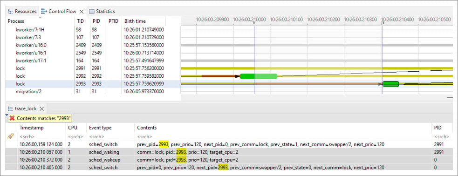Click the grey bar for kworker/u16:0 timeline
The width and height of the screenshot is (458, 176).
317,45
